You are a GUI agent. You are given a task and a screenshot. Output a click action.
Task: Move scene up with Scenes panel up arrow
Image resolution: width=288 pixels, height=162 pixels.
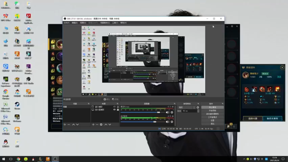tap(73, 125)
